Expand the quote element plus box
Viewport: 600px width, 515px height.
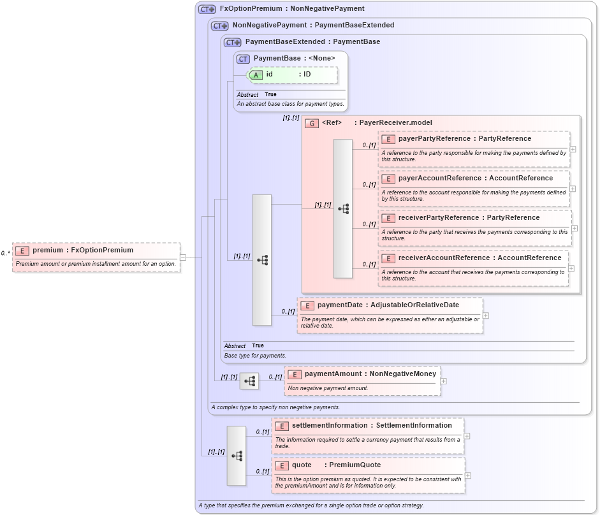468,475
